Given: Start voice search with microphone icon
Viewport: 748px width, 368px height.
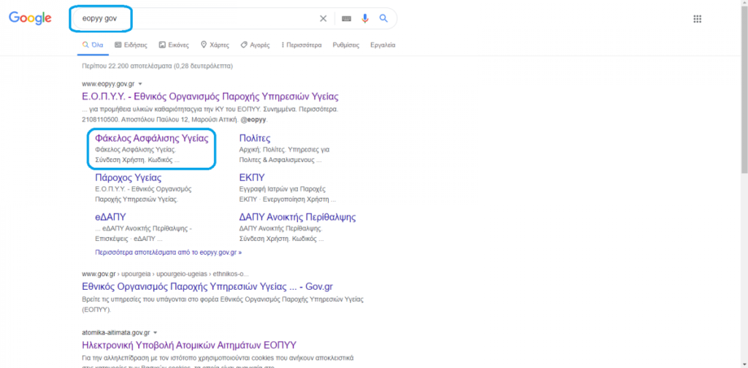Looking at the screenshot, I should click(365, 18).
